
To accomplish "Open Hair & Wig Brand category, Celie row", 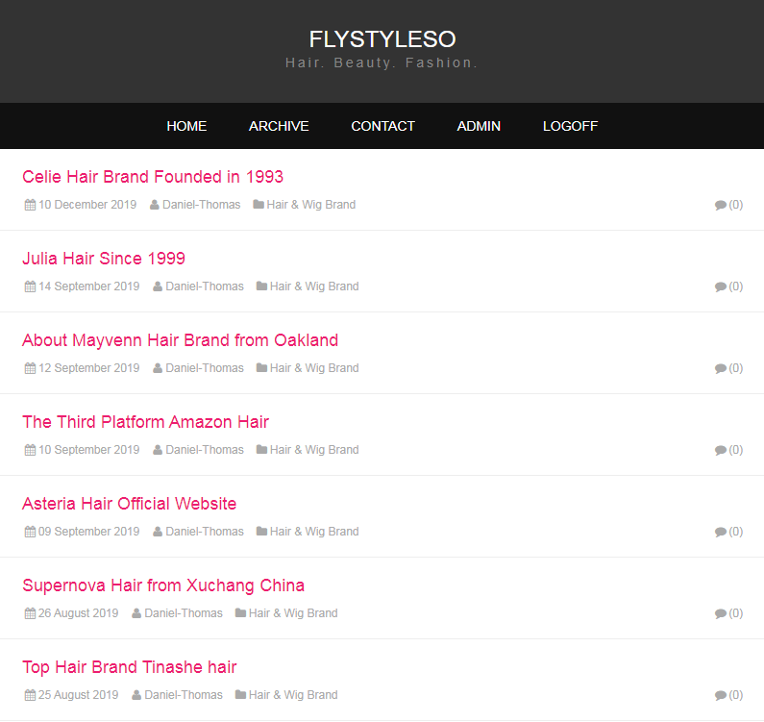I will tap(310, 205).
